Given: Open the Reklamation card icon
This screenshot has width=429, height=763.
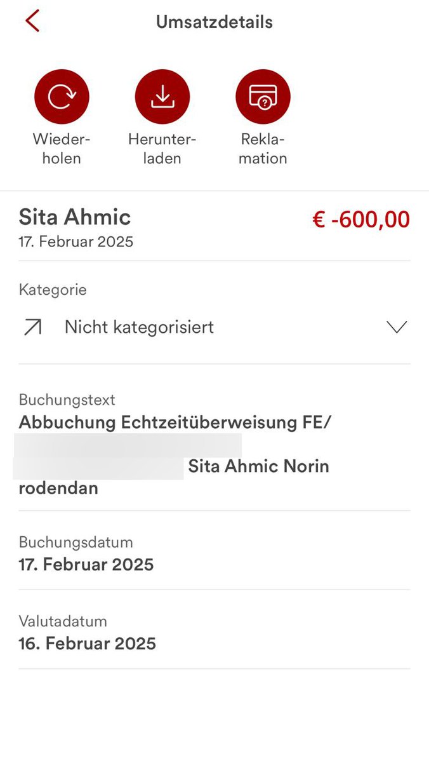Looking at the screenshot, I should pyautogui.click(x=263, y=97).
